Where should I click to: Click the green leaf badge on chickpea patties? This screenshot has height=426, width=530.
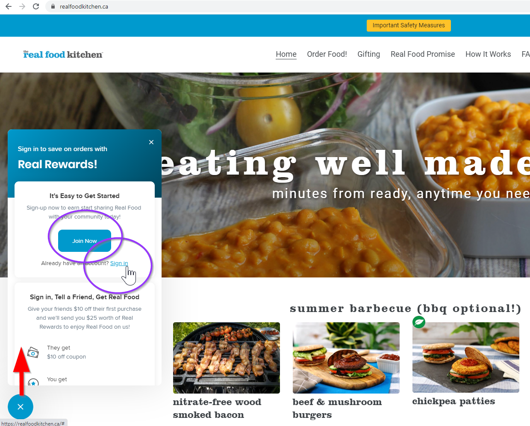coord(419,322)
